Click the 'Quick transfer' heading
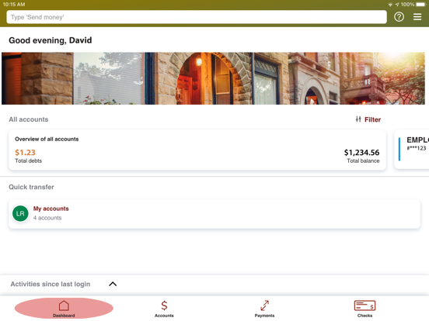The width and height of the screenshot is (429, 321). coord(31,187)
